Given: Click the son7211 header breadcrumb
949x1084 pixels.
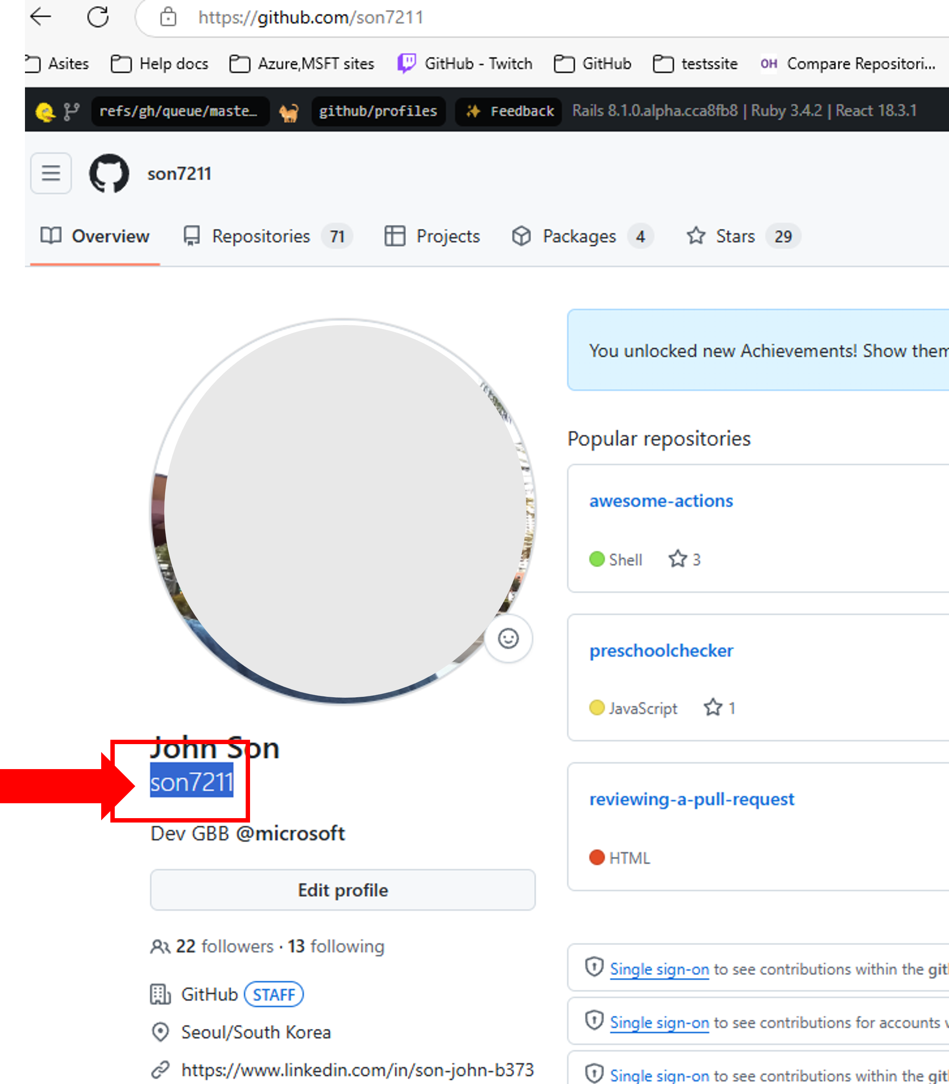Looking at the screenshot, I should coord(180,174).
